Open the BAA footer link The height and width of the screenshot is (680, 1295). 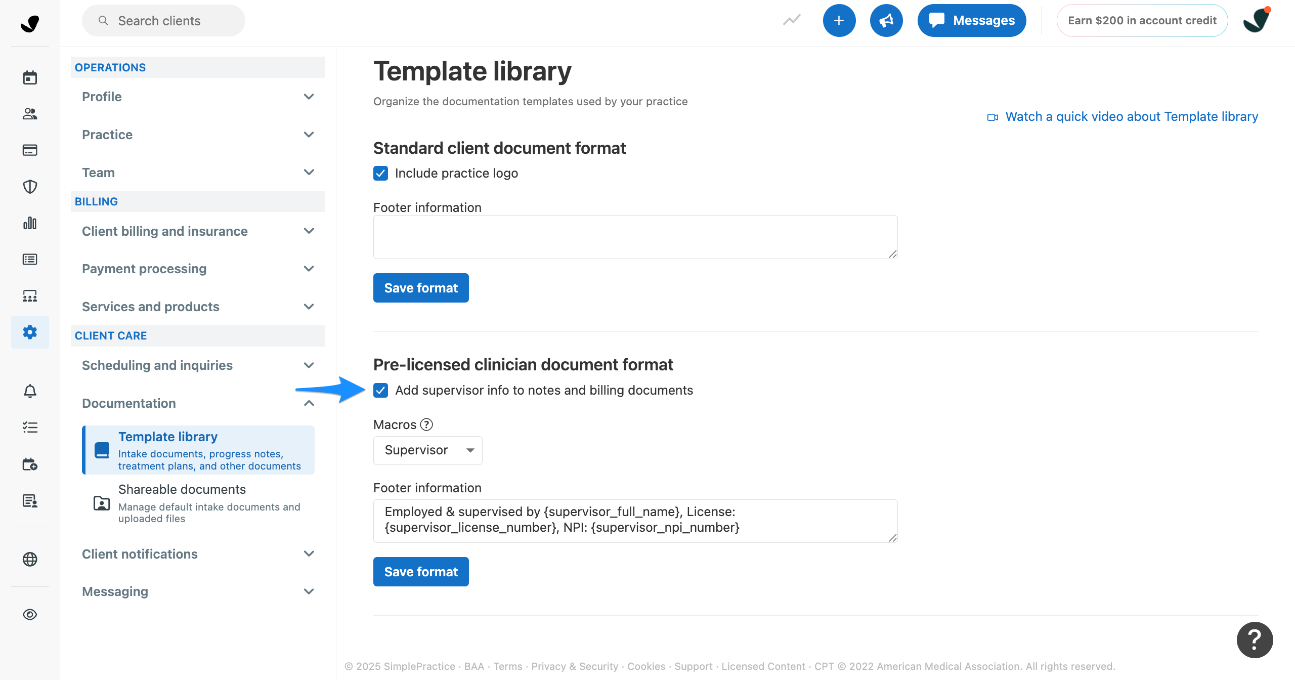[474, 666]
